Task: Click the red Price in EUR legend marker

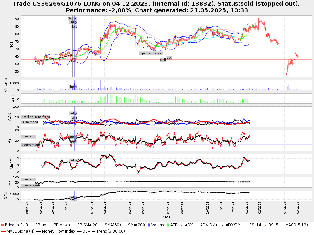Action: click(3, 225)
